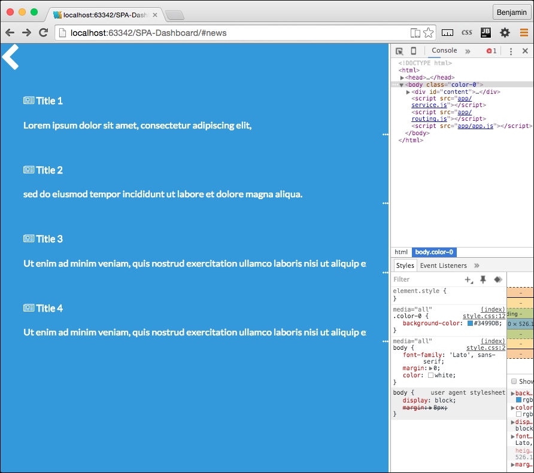Toggle element state with the pin icon
This screenshot has height=473, width=534.
(x=484, y=279)
